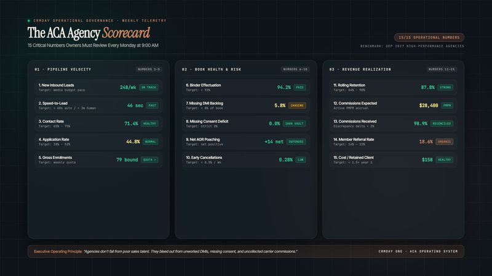
Task: Click the "STRONG" status badge
Action: [x=445, y=87]
